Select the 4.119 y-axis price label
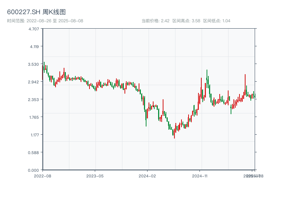Viewport: 283px width, 212px height. coord(34,46)
